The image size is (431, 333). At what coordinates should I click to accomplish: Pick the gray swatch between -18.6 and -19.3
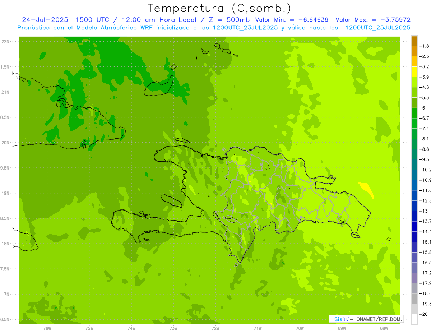[x=414, y=299]
